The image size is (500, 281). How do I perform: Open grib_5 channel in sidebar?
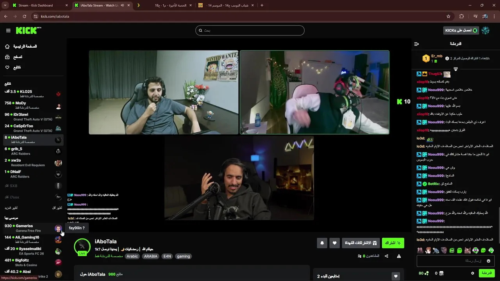33,151
